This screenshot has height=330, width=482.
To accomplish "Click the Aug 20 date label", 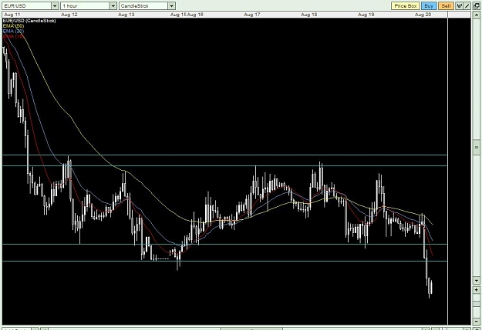I will coord(423,15).
